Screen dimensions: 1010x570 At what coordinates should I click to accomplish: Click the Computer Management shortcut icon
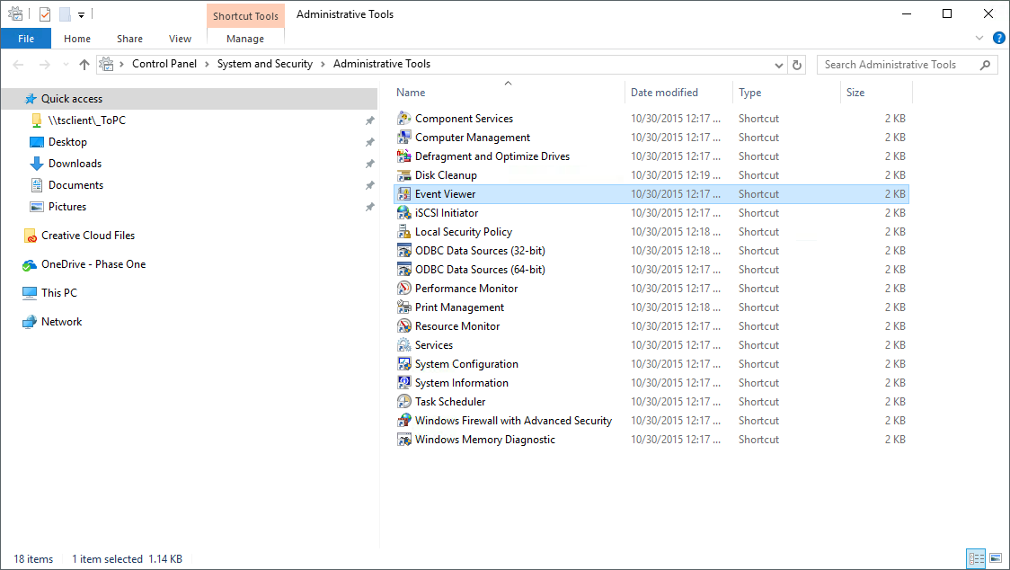click(403, 138)
